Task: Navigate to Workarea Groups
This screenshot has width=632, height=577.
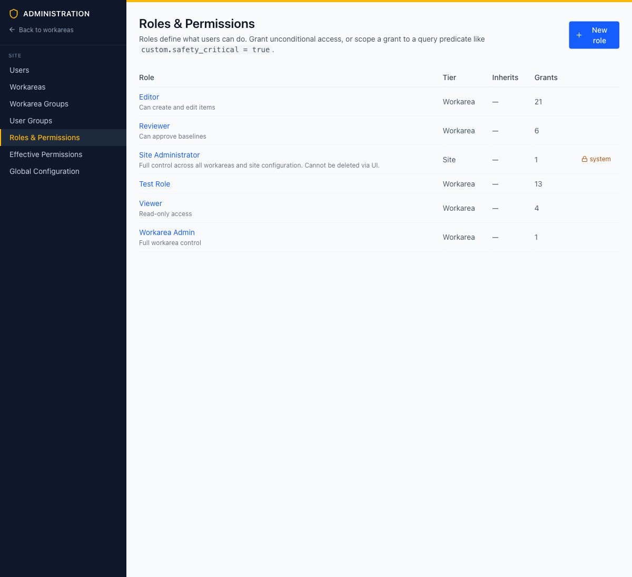Action: pos(63,104)
